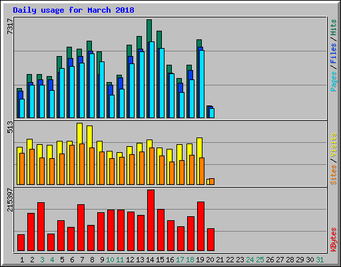Select day 16 on the date axis

[170, 260]
